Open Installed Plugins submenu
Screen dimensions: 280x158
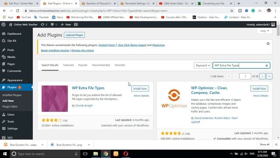12,95
